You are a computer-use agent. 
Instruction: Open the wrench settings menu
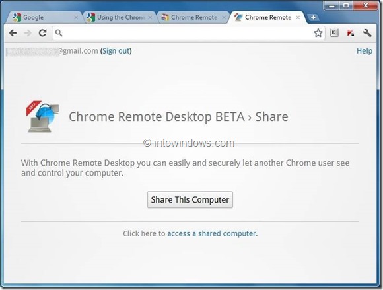coord(367,33)
